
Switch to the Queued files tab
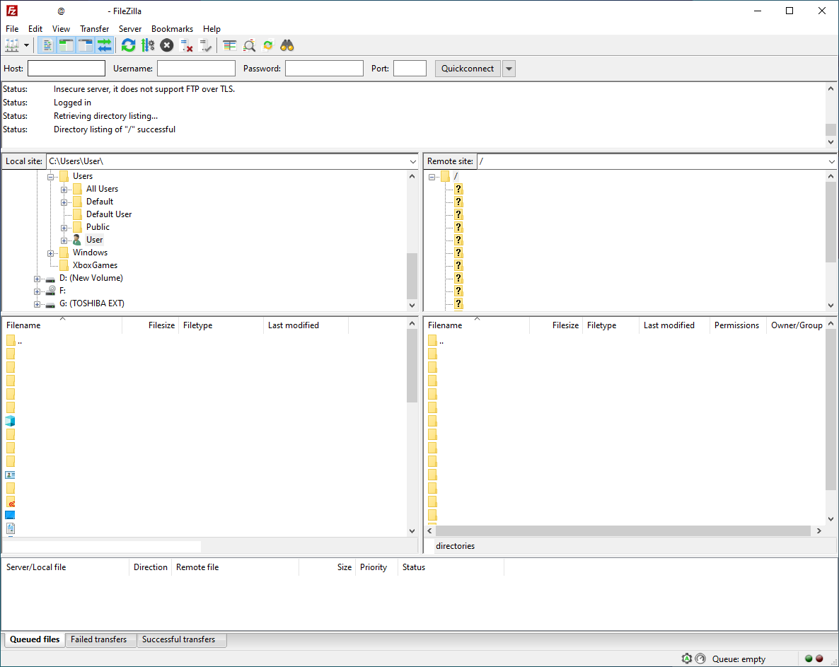point(35,639)
